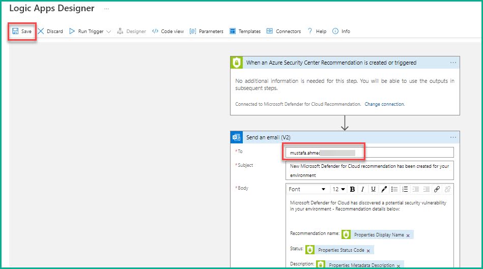Insert a numbered list
The height and width of the screenshot is (269, 483).
tap(405, 189)
